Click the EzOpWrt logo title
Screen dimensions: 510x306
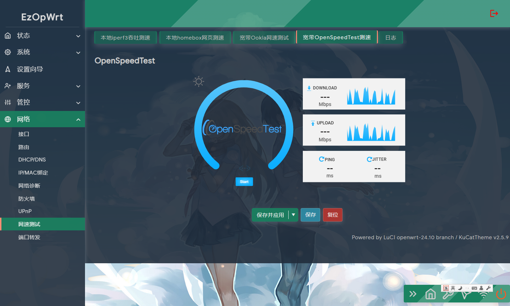[42, 17]
